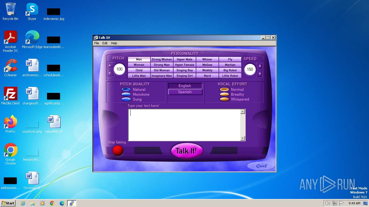Select the Nerd personality
The height and width of the screenshot is (207, 369).
207,76
